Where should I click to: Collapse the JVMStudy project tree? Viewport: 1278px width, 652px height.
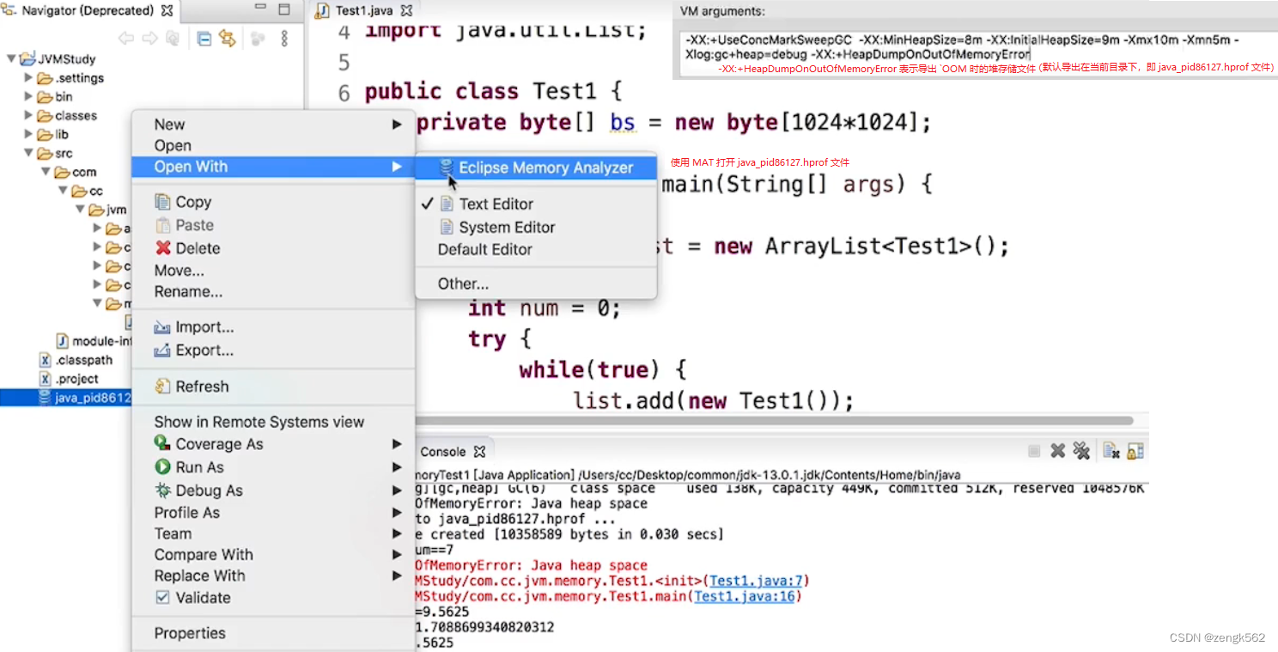point(12,59)
